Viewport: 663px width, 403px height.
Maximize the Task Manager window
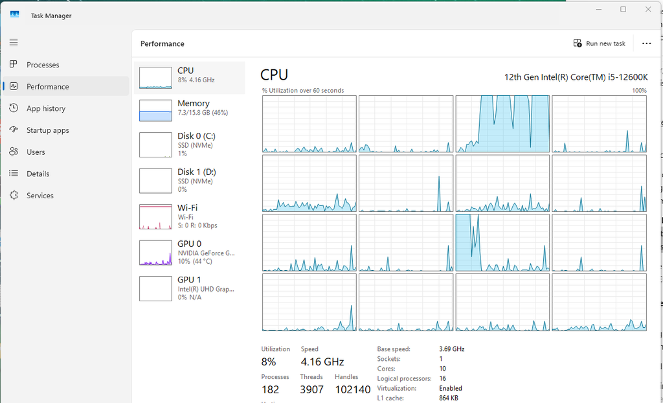coord(624,9)
